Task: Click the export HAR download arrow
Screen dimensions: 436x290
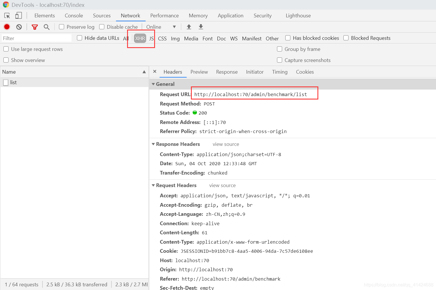Action: pyautogui.click(x=201, y=27)
